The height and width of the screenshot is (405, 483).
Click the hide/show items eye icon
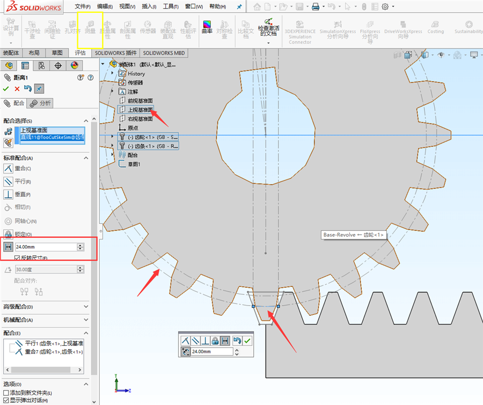[x=441, y=55]
